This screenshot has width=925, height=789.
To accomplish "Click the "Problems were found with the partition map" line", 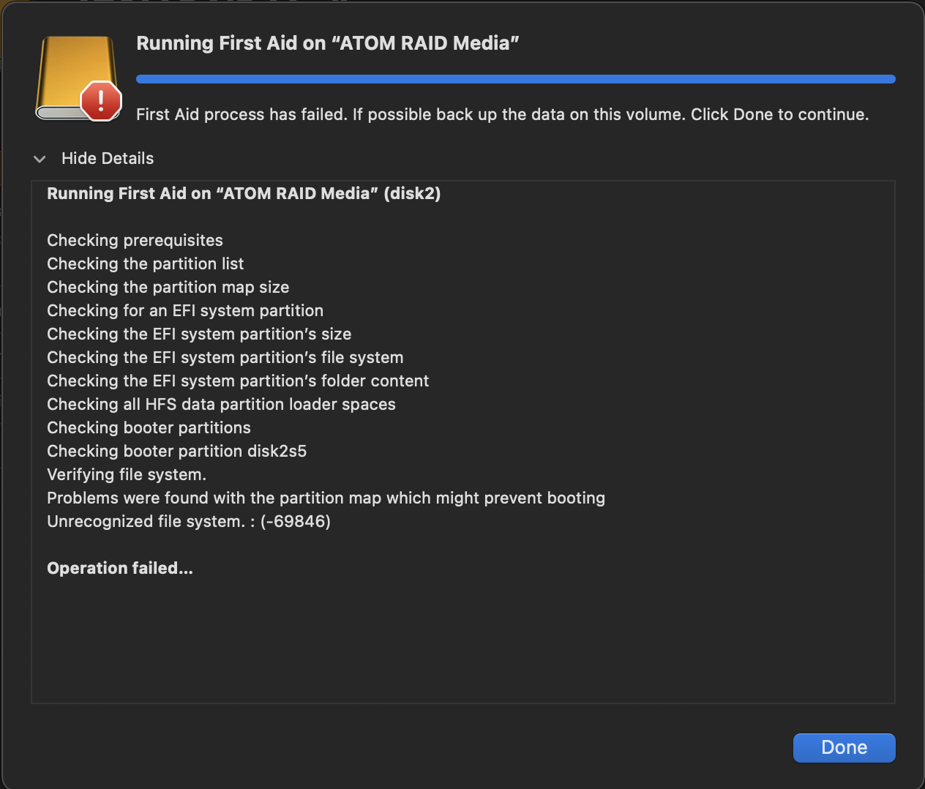I will [326, 498].
